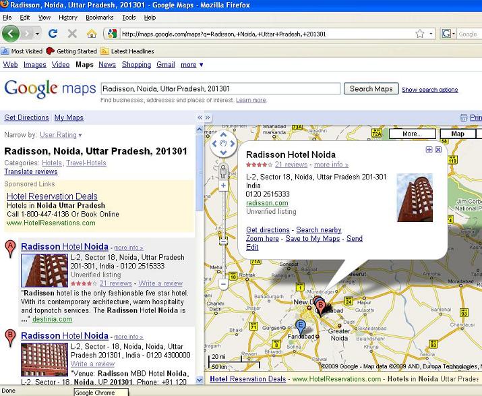482x396 pixels.
Task: Open the History menu
Action: click(x=68, y=18)
